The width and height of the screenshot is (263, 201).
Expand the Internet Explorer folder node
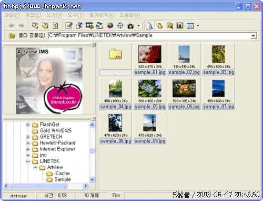coord(28,149)
